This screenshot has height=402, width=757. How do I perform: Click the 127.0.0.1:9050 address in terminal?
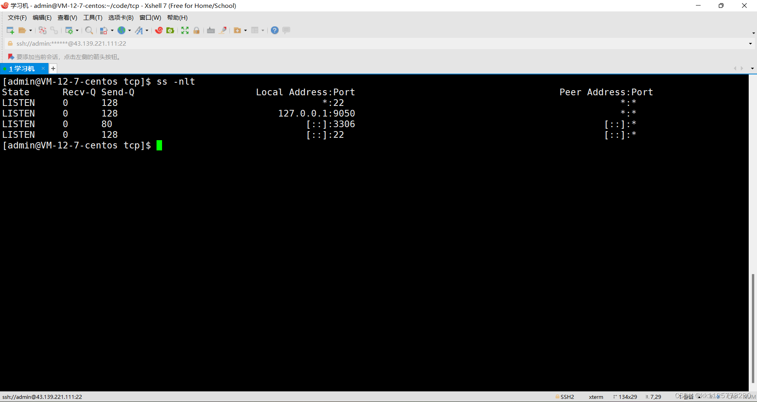coord(317,113)
